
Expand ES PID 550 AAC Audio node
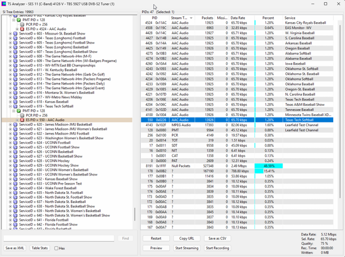pyautogui.click(x=17, y=120)
